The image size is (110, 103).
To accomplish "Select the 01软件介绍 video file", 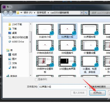I will 45,31.
